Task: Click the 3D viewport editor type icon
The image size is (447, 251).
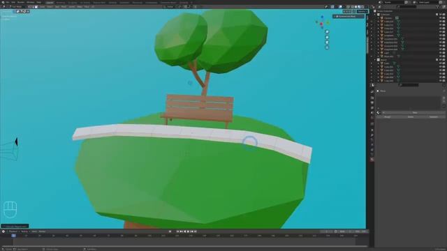Action: coord(4,7)
